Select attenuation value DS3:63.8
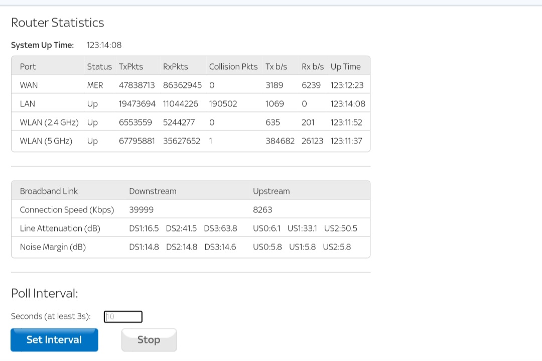 pos(220,228)
